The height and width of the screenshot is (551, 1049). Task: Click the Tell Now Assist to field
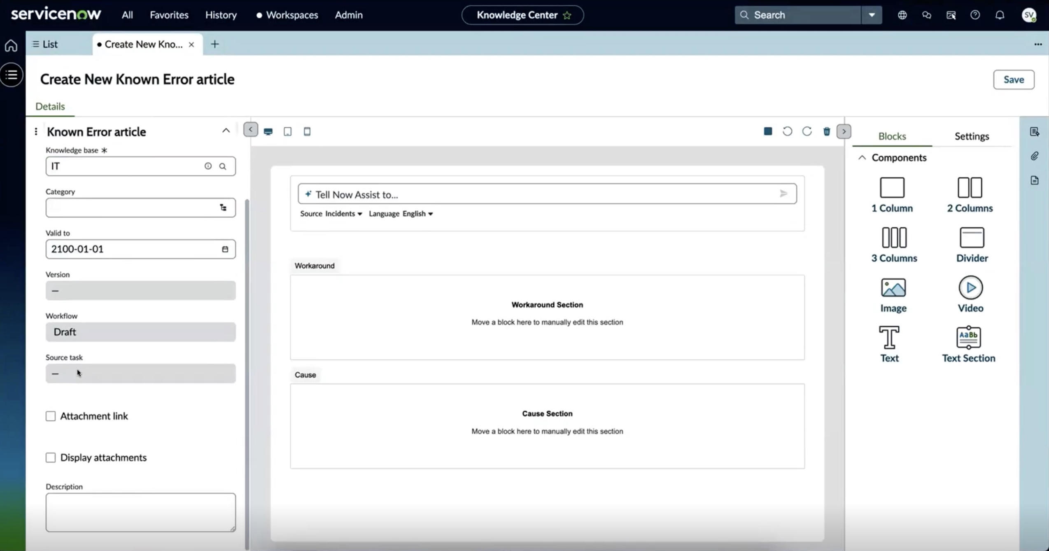coord(547,194)
